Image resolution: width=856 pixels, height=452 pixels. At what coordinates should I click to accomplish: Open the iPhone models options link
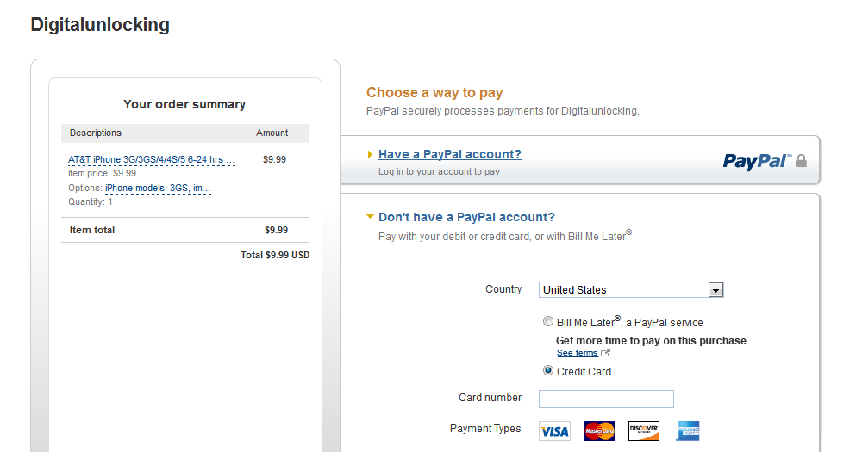click(158, 188)
